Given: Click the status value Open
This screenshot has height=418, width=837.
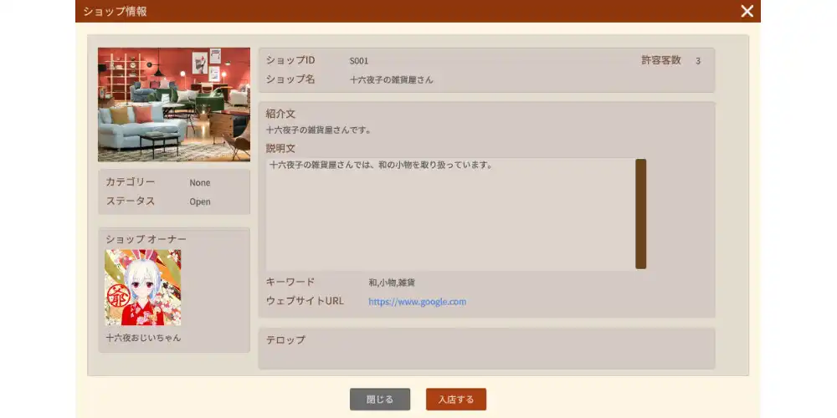Looking at the screenshot, I should [x=200, y=201].
